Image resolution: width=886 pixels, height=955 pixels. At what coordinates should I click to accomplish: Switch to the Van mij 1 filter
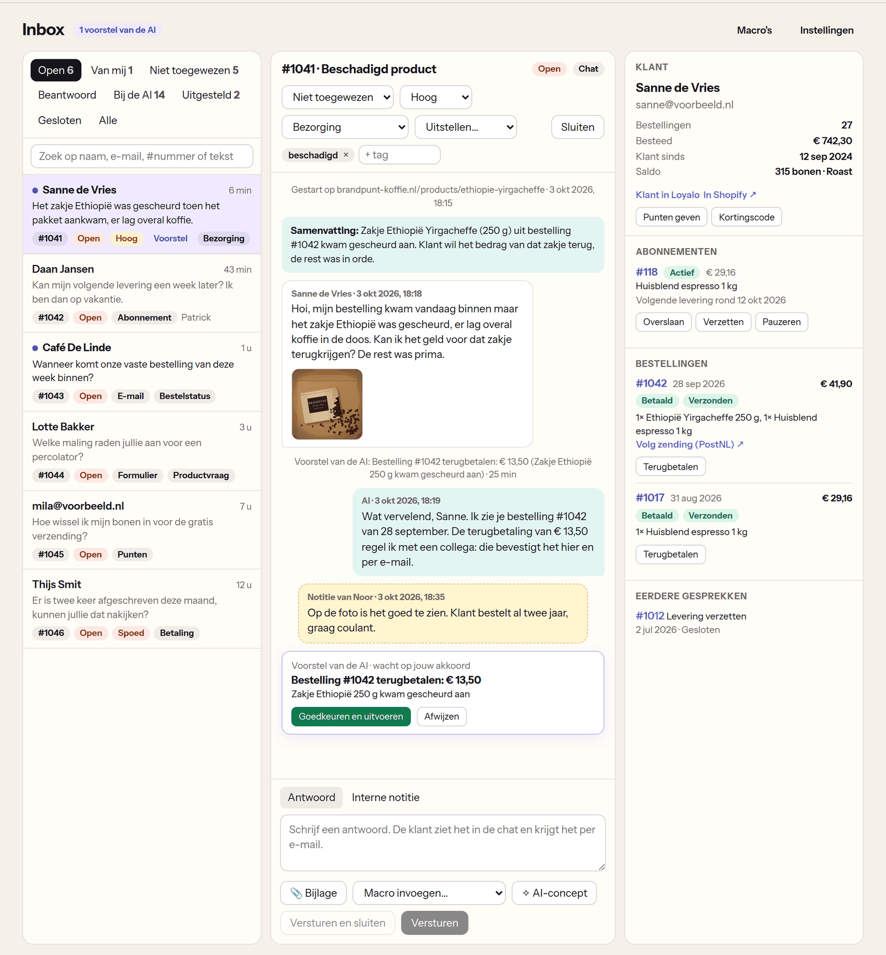coord(112,70)
